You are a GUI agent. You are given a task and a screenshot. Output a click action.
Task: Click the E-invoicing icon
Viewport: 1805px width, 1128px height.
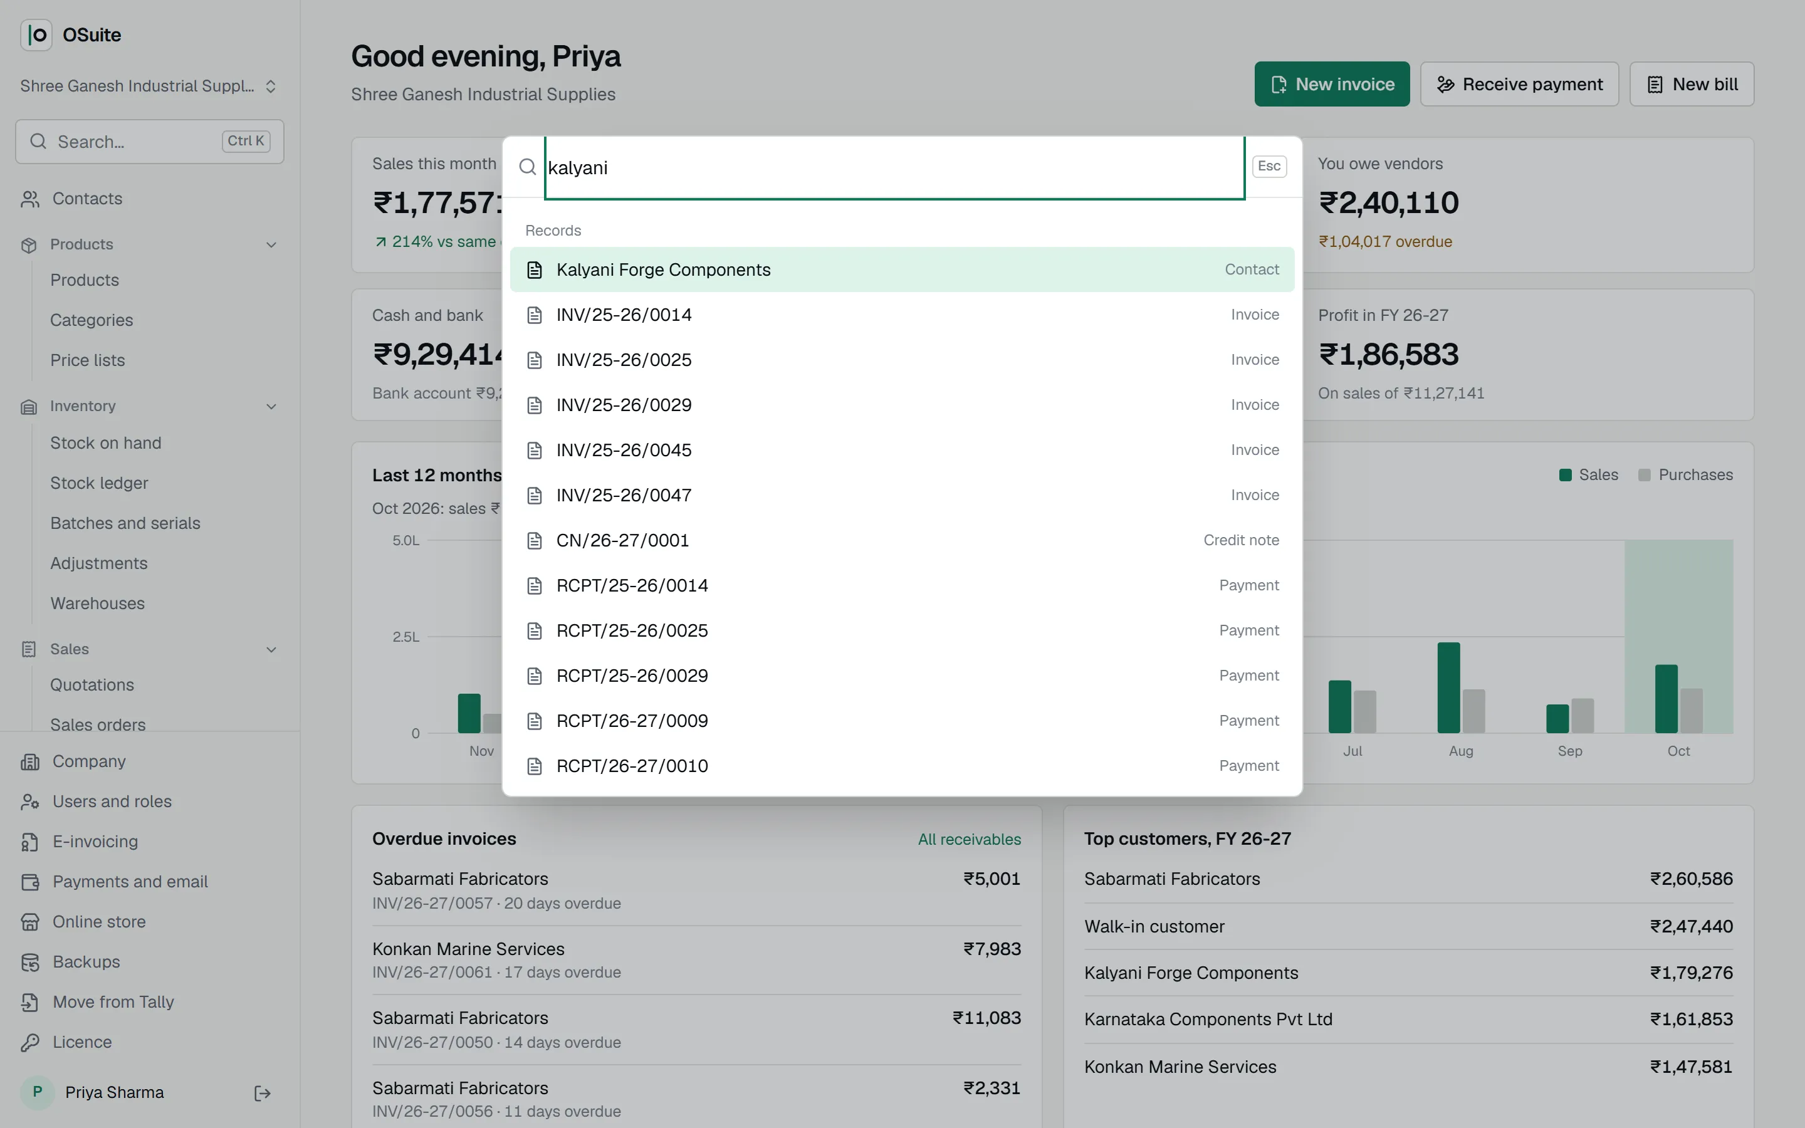[30, 842]
